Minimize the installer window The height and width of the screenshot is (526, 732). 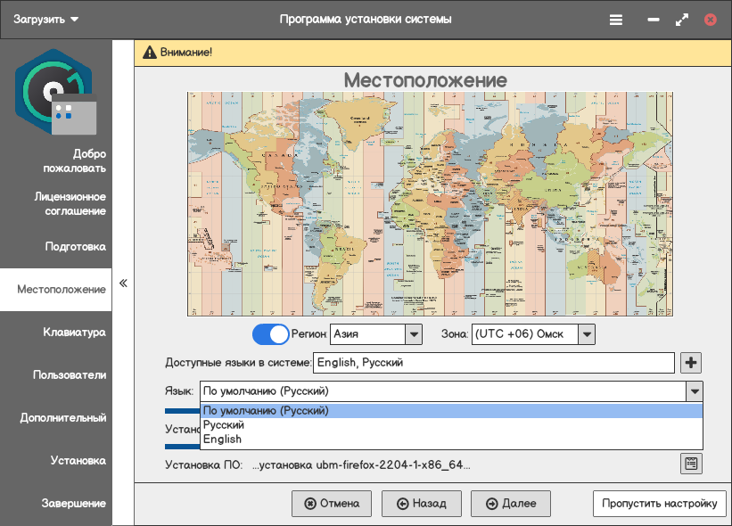pos(654,19)
